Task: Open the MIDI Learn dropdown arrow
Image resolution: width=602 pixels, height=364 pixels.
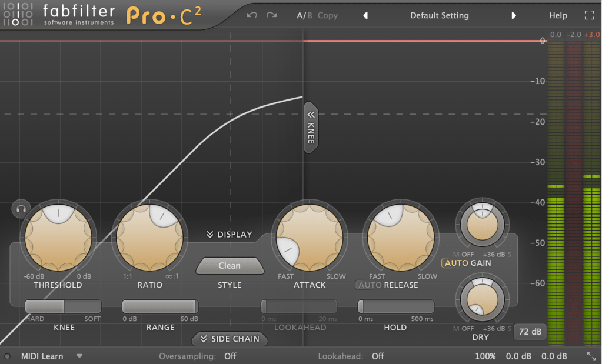Action: point(79,356)
